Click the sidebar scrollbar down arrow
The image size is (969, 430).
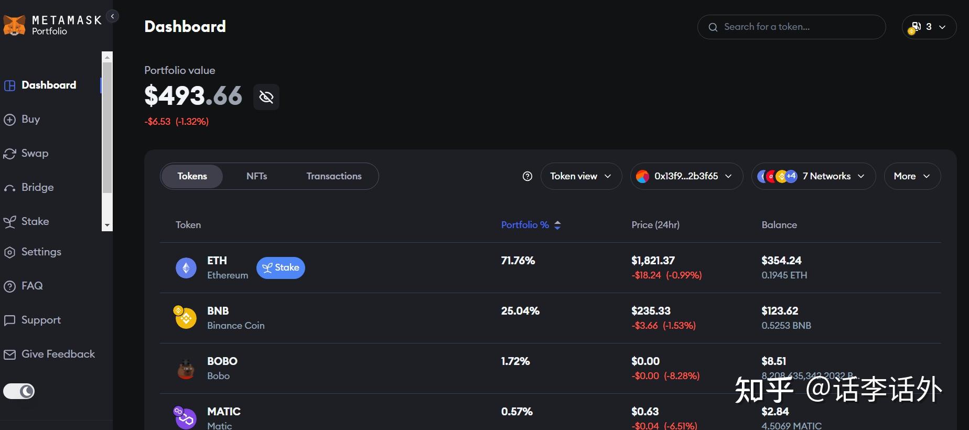click(x=107, y=225)
